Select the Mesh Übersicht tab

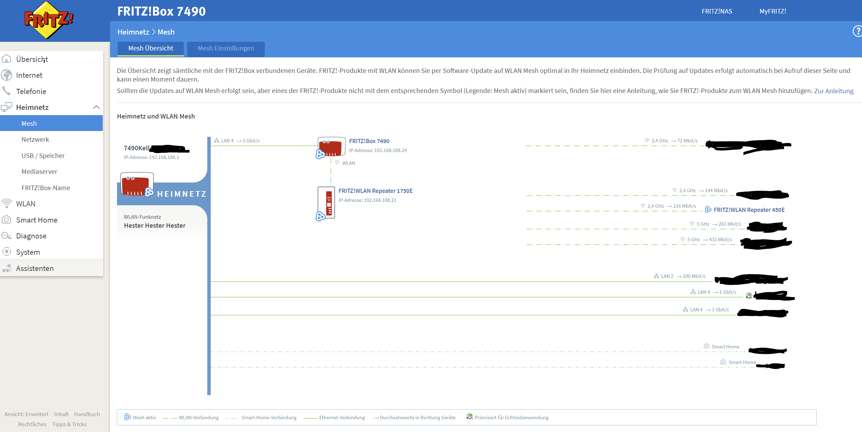coord(151,48)
